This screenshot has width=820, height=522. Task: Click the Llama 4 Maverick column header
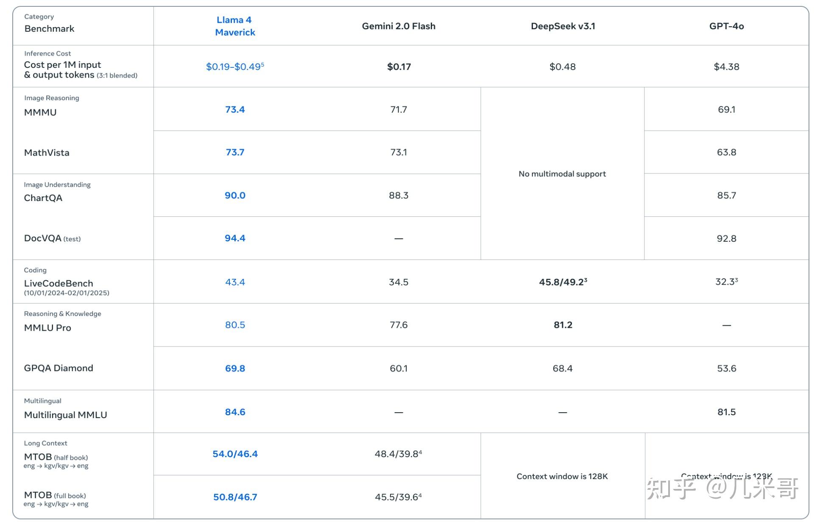[235, 26]
